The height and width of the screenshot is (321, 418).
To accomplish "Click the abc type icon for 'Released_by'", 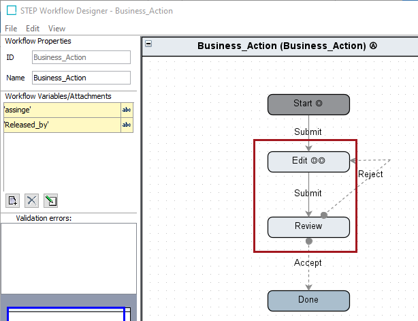I will coord(127,125).
